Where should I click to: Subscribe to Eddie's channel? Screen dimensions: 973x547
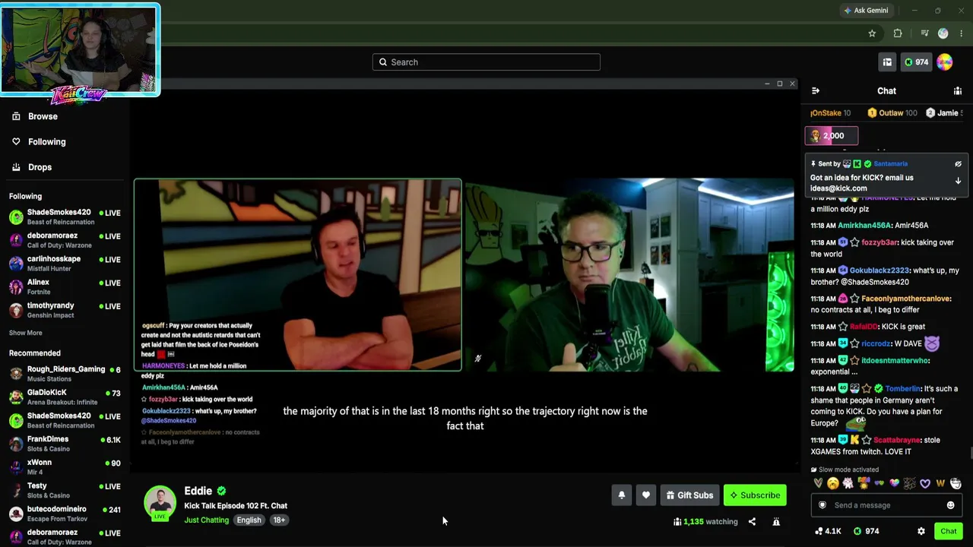pyautogui.click(x=755, y=495)
